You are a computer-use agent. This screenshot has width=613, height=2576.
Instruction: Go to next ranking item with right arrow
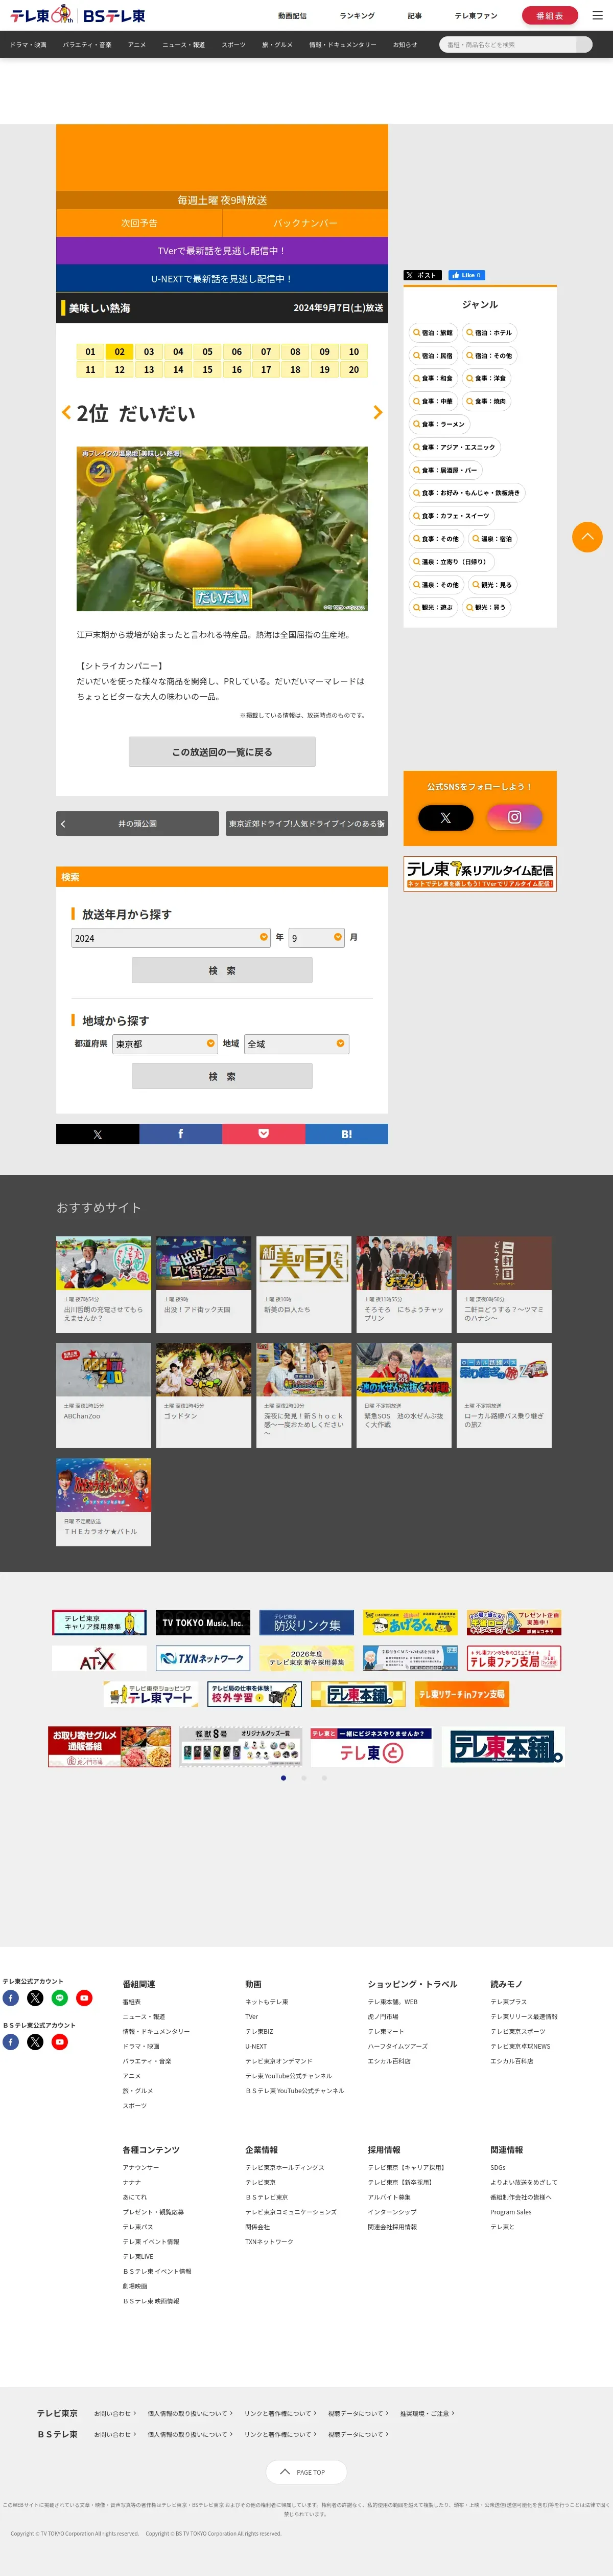[x=378, y=412]
